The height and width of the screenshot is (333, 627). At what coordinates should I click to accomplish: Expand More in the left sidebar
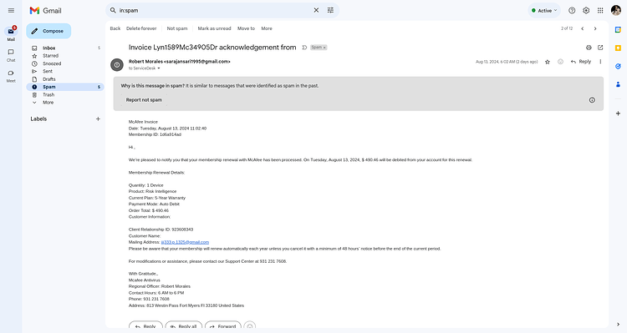48,103
